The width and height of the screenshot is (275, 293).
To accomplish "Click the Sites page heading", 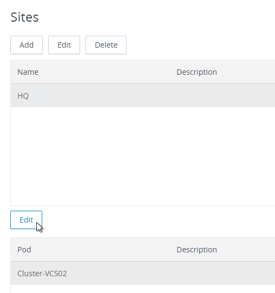I will [25, 17].
